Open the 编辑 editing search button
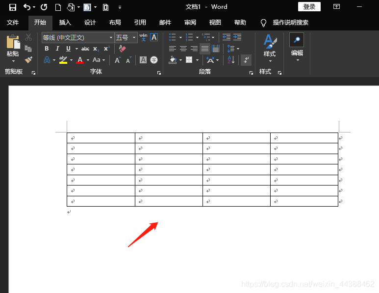 coord(297,47)
